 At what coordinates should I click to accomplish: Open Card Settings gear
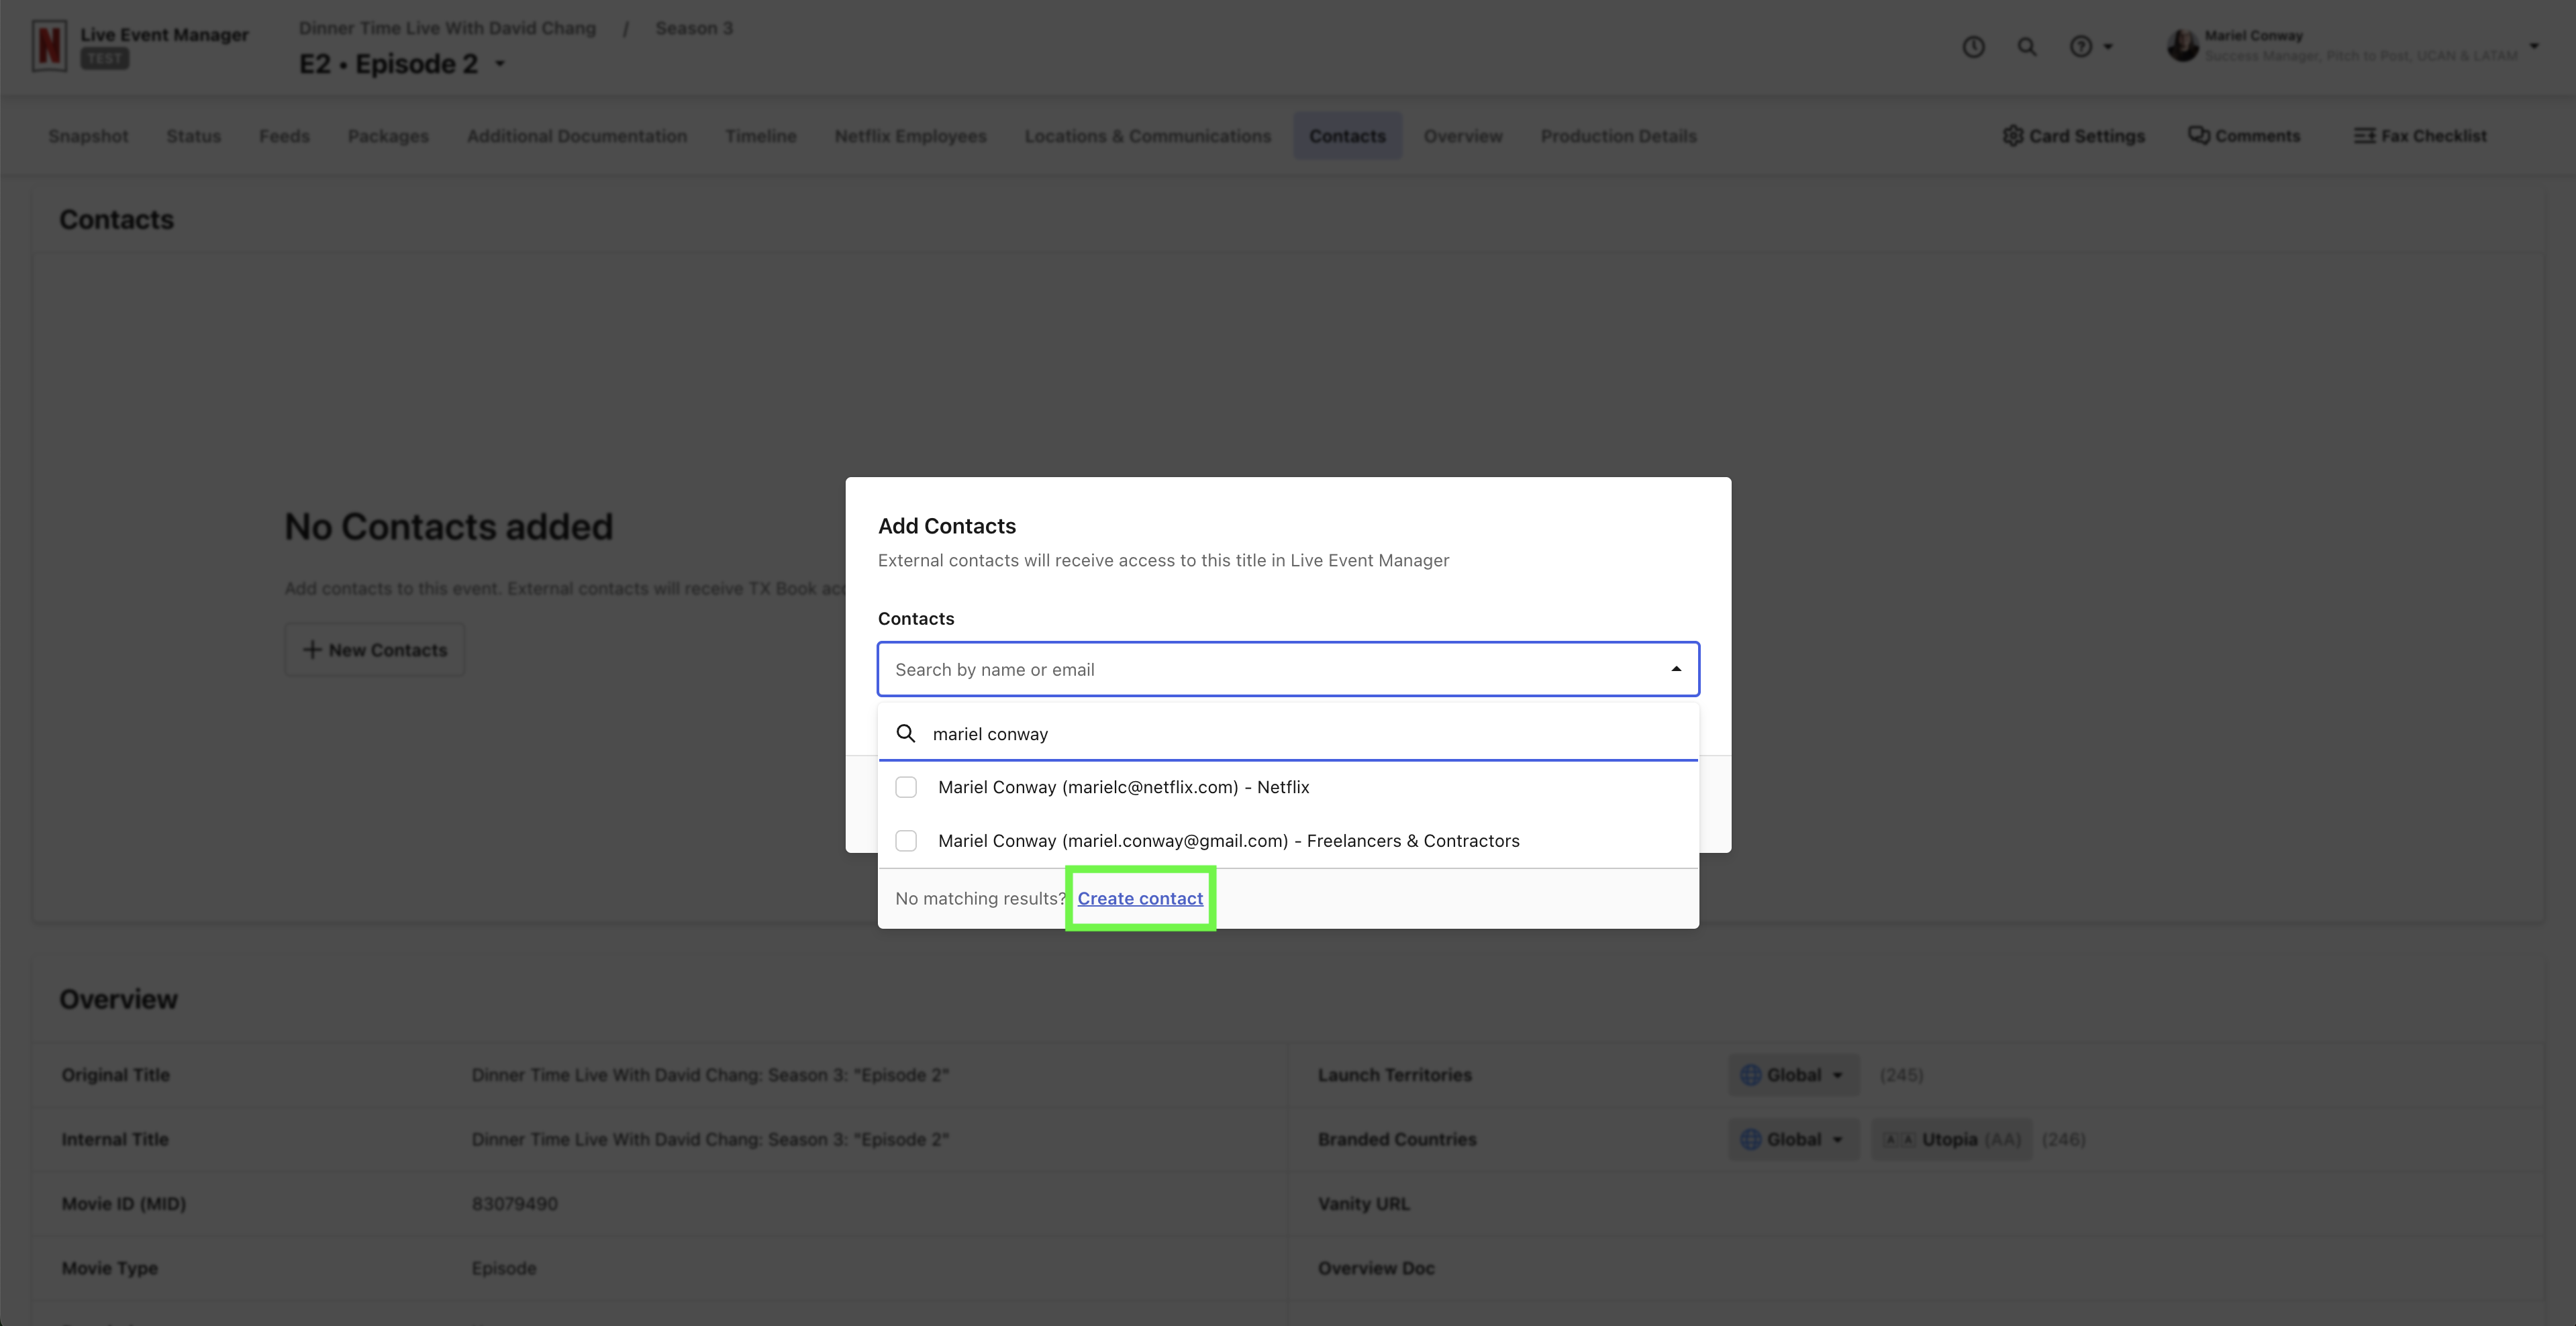coord(2074,136)
